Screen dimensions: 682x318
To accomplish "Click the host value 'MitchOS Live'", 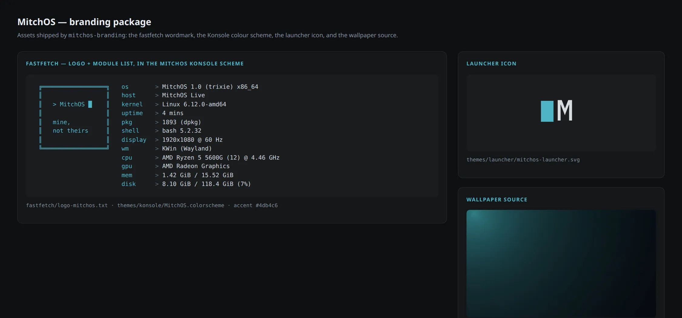I will [x=183, y=95].
